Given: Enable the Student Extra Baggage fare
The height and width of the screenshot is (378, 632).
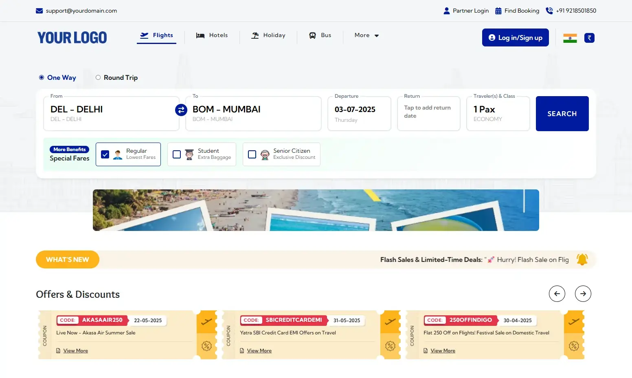Looking at the screenshot, I should 177,154.
